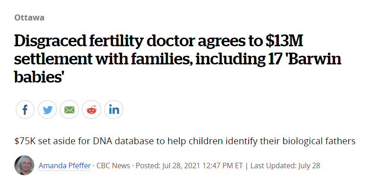Click the 'Last Updated: July 28' text
Screen dimensions: 376x180
point(285,165)
